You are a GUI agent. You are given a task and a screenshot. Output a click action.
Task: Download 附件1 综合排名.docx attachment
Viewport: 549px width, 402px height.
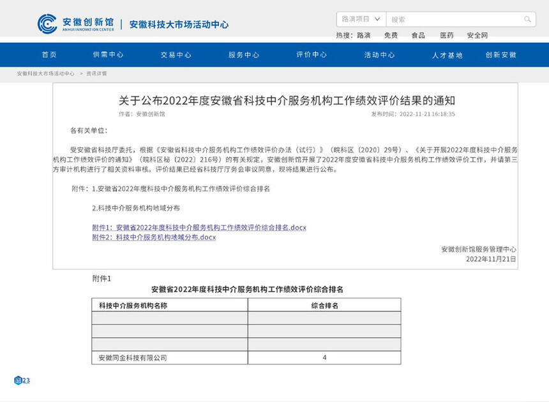pos(199,227)
